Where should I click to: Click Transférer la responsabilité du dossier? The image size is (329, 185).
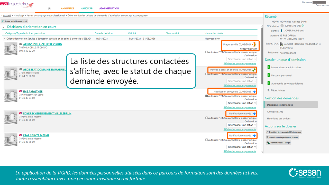coord(284,132)
